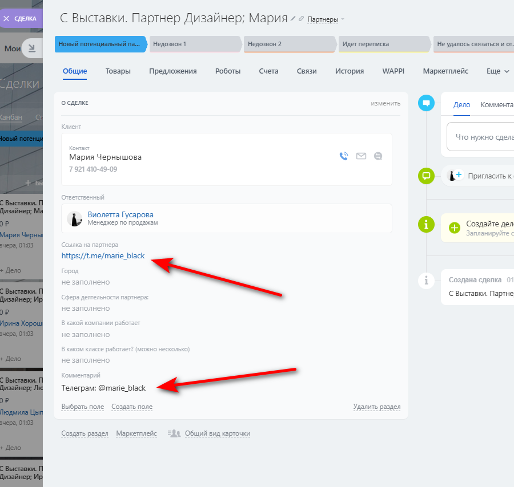Open chat message icon for contact
514x487 pixels.
[x=378, y=156]
